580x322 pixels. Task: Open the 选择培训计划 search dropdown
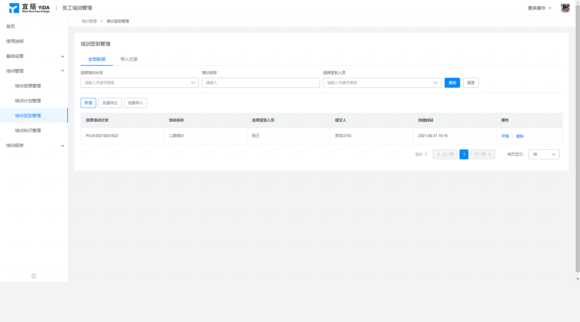[139, 83]
